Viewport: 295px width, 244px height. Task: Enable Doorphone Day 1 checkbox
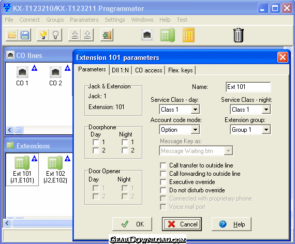(96, 142)
